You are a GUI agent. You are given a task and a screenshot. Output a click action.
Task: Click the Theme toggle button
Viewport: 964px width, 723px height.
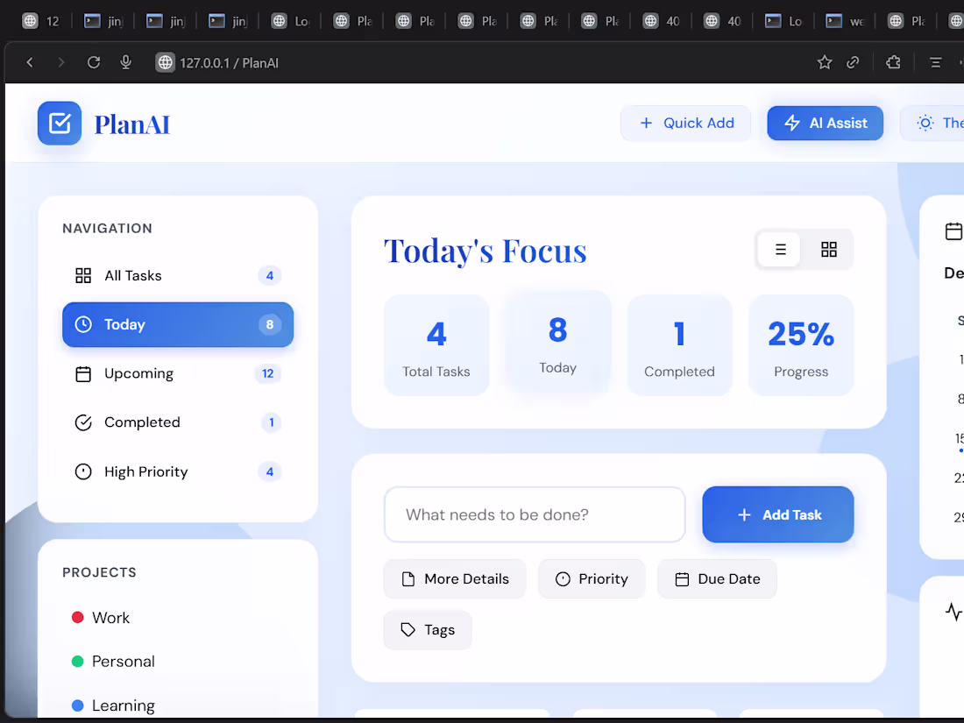click(x=934, y=123)
